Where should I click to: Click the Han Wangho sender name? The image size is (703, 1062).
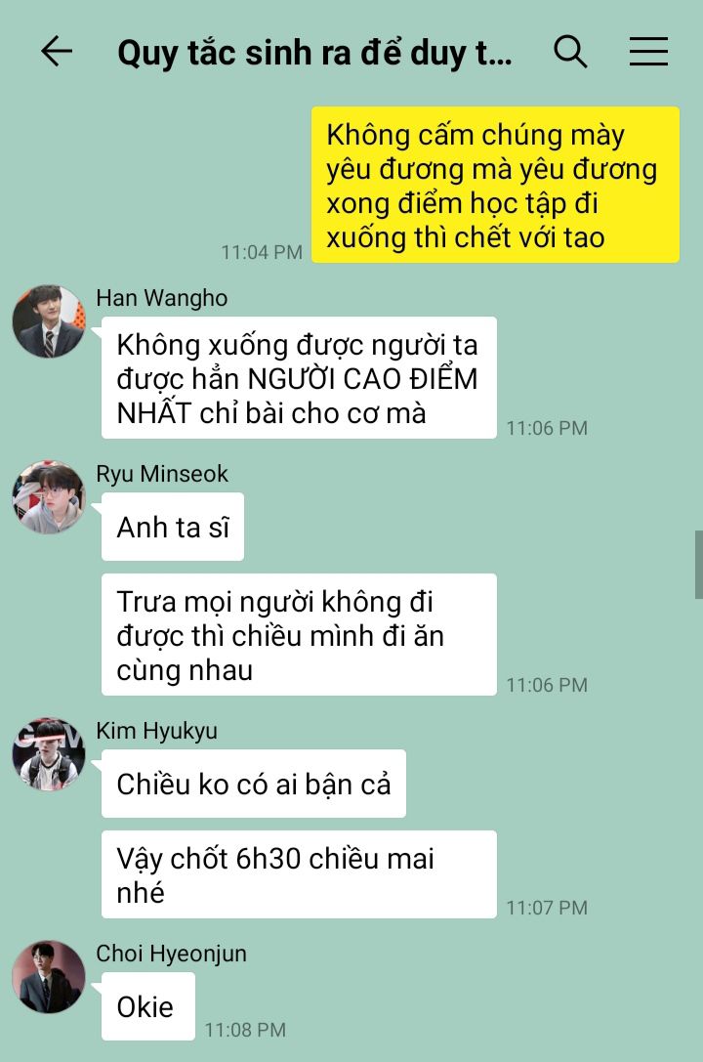pyautogui.click(x=162, y=298)
